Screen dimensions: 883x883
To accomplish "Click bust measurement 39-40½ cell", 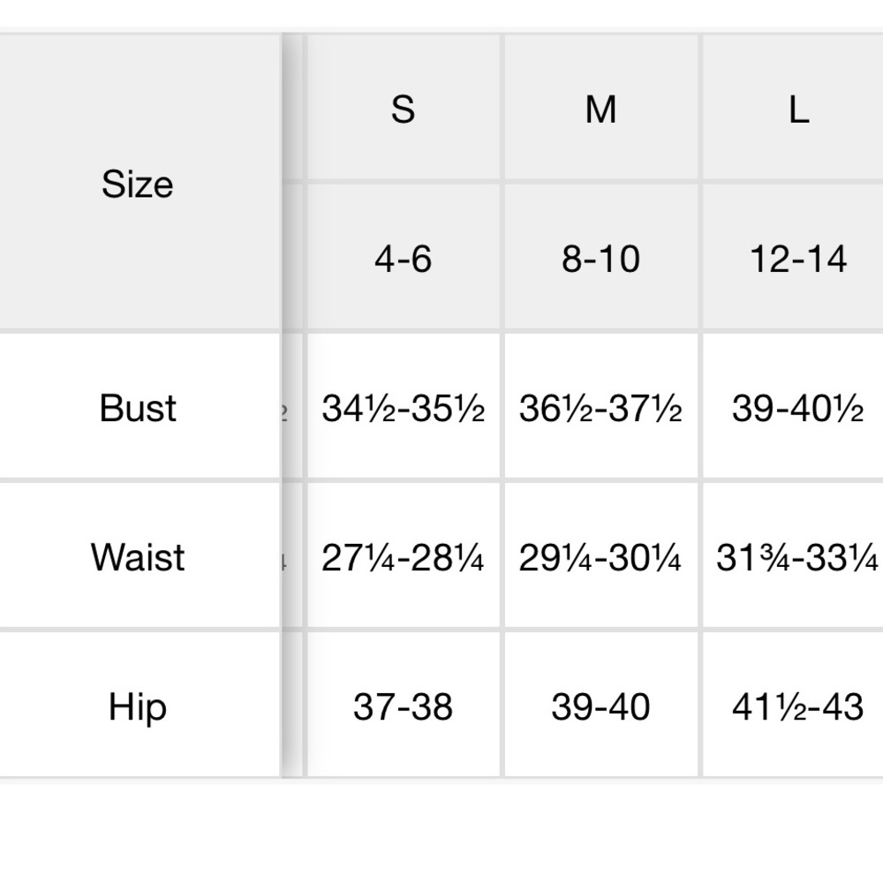I will click(793, 406).
